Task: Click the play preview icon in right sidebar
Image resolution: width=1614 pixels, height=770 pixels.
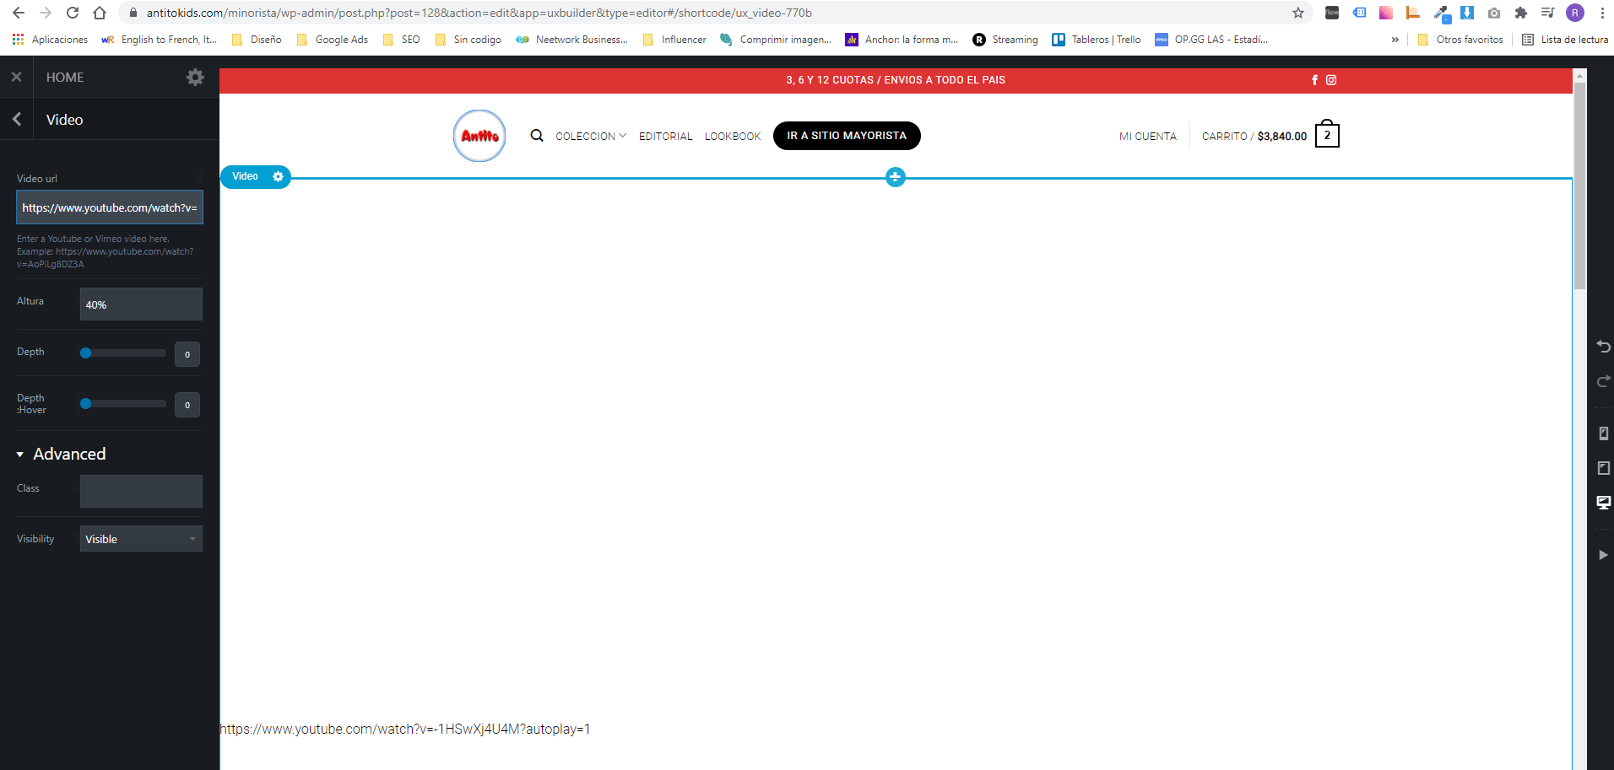Action: click(1603, 555)
